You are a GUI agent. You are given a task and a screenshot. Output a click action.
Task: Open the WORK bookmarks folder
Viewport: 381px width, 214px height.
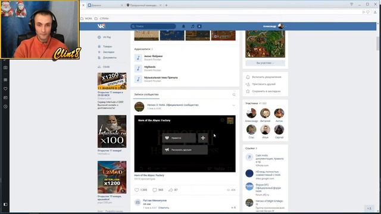[x=86, y=18]
